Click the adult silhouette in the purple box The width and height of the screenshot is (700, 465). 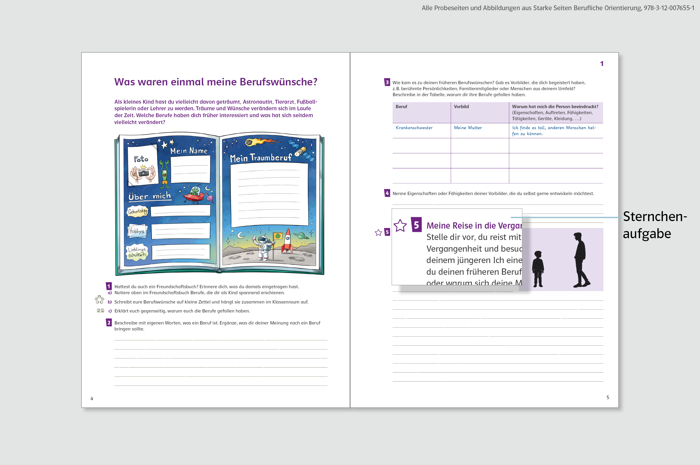pos(581,260)
